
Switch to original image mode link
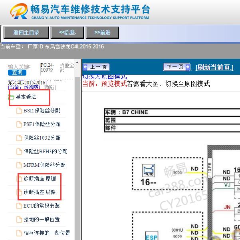[105, 77]
